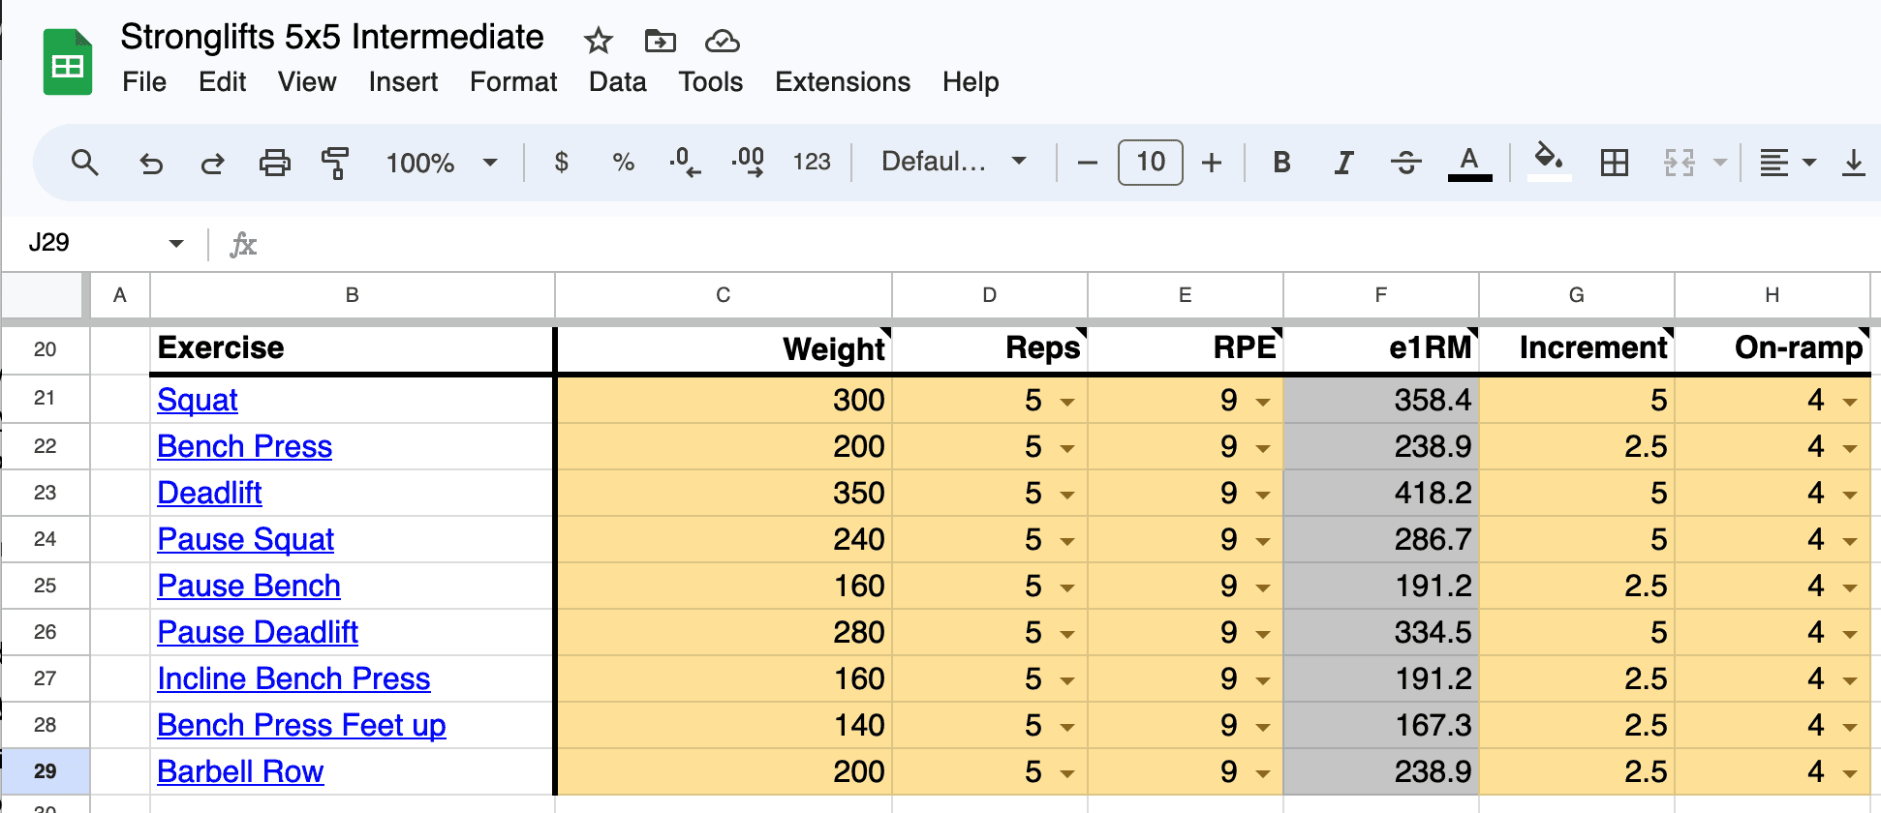Toggle bold formatting
The image size is (1881, 813).
click(x=1281, y=163)
